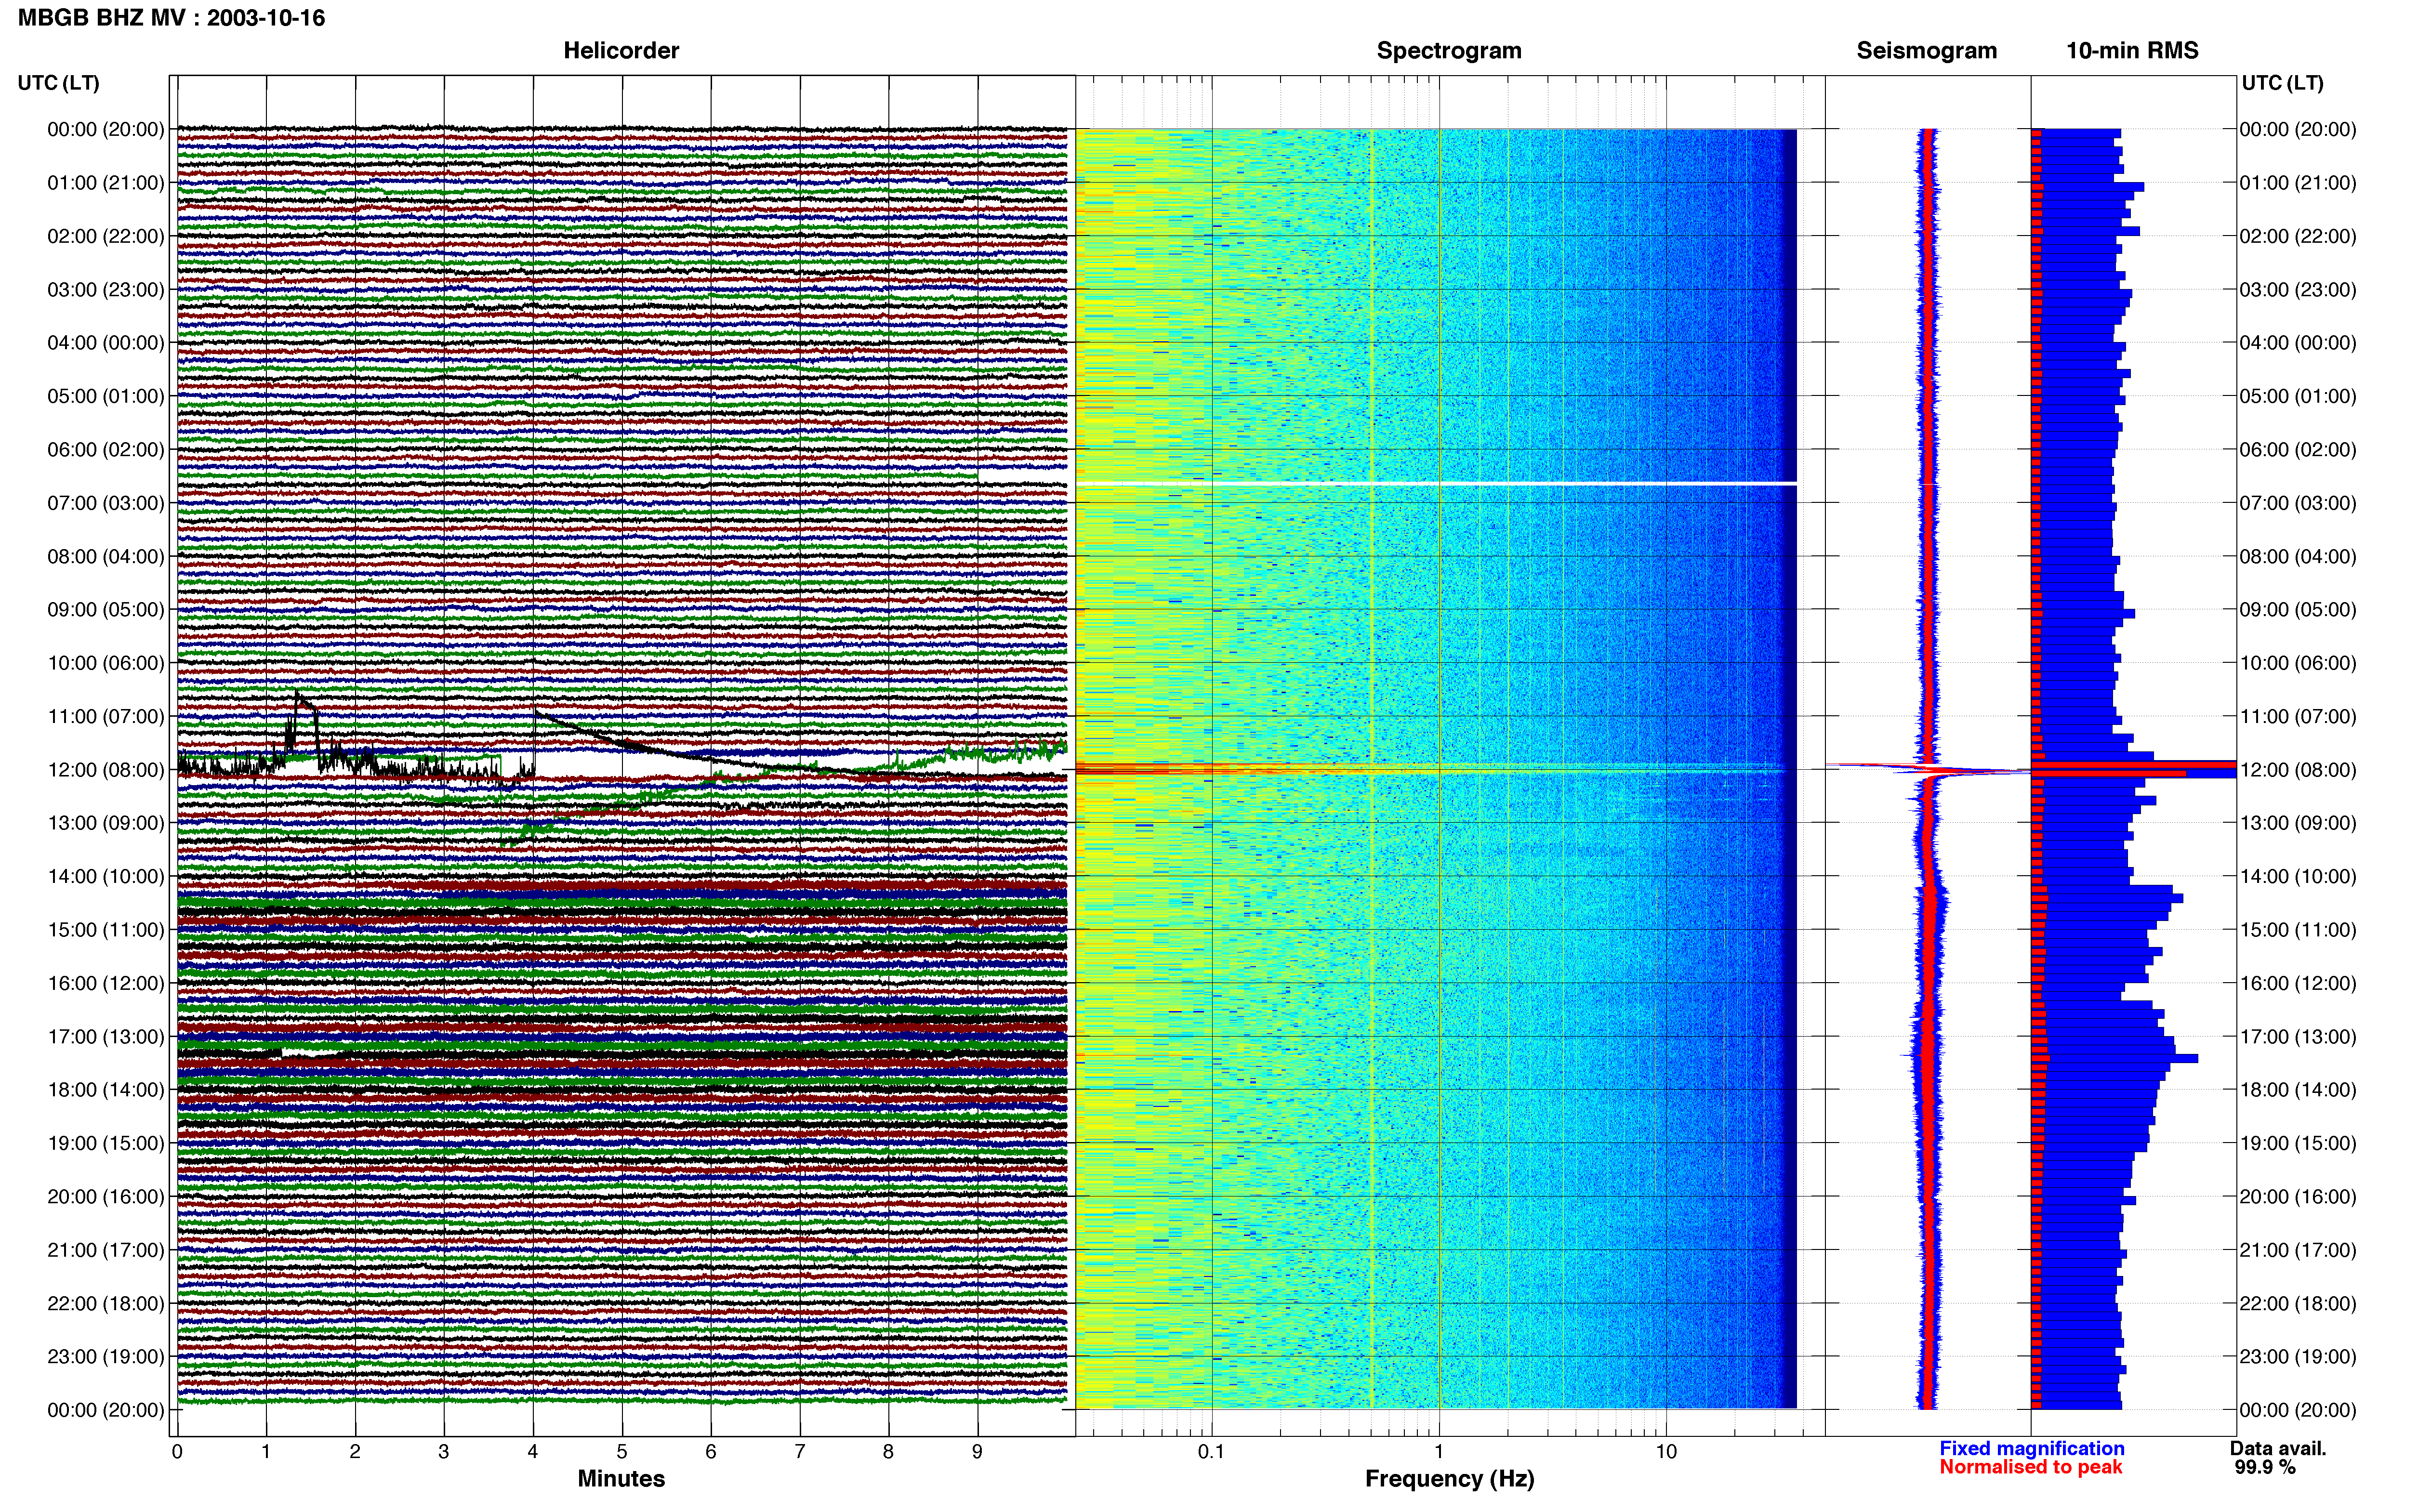Image resolution: width=2418 pixels, height=1512 pixels.
Task: Click the '1' frequency tick label on spectrogram
Action: [x=1439, y=1452]
